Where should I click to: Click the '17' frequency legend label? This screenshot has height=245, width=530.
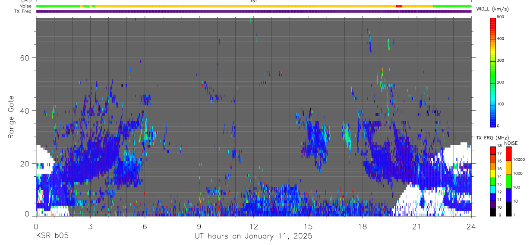click(x=499, y=153)
